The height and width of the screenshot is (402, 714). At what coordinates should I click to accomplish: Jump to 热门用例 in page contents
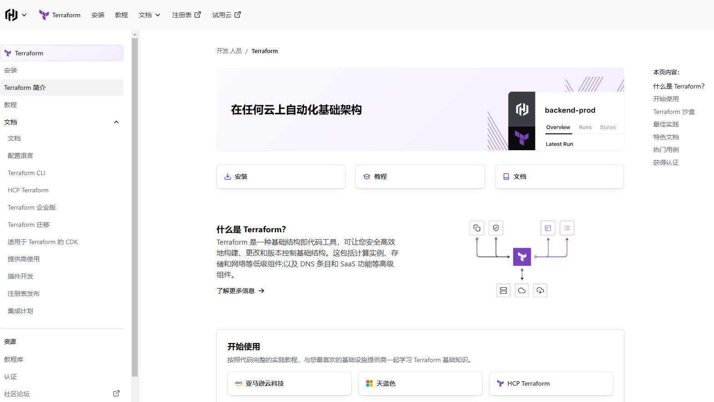pyautogui.click(x=666, y=150)
